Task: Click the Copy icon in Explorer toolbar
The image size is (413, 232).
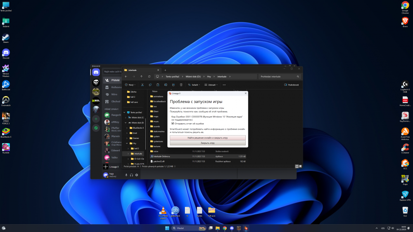Action: pyautogui.click(x=150, y=85)
